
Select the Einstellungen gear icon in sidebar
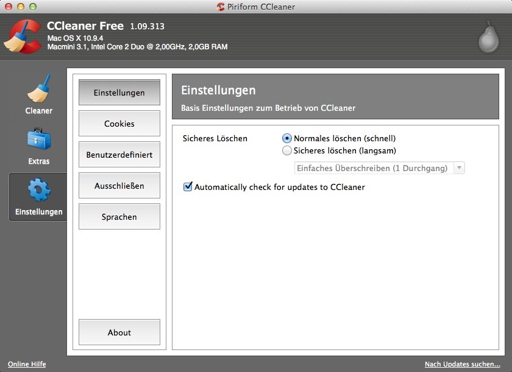coord(38,191)
